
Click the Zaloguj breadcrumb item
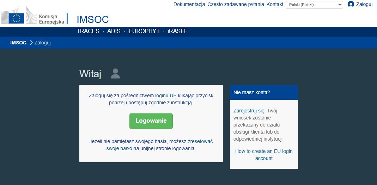43,43
